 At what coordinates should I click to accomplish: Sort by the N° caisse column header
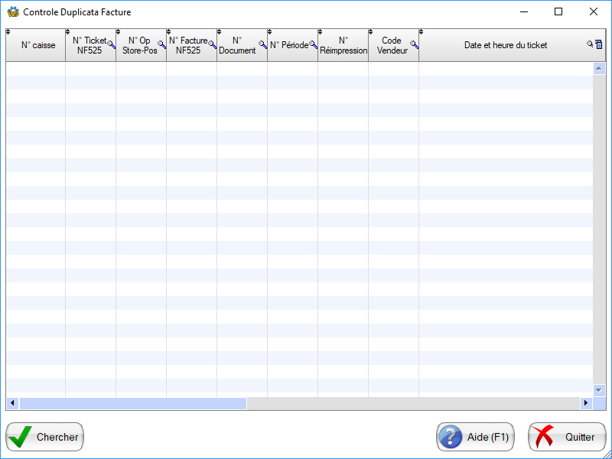[37, 45]
